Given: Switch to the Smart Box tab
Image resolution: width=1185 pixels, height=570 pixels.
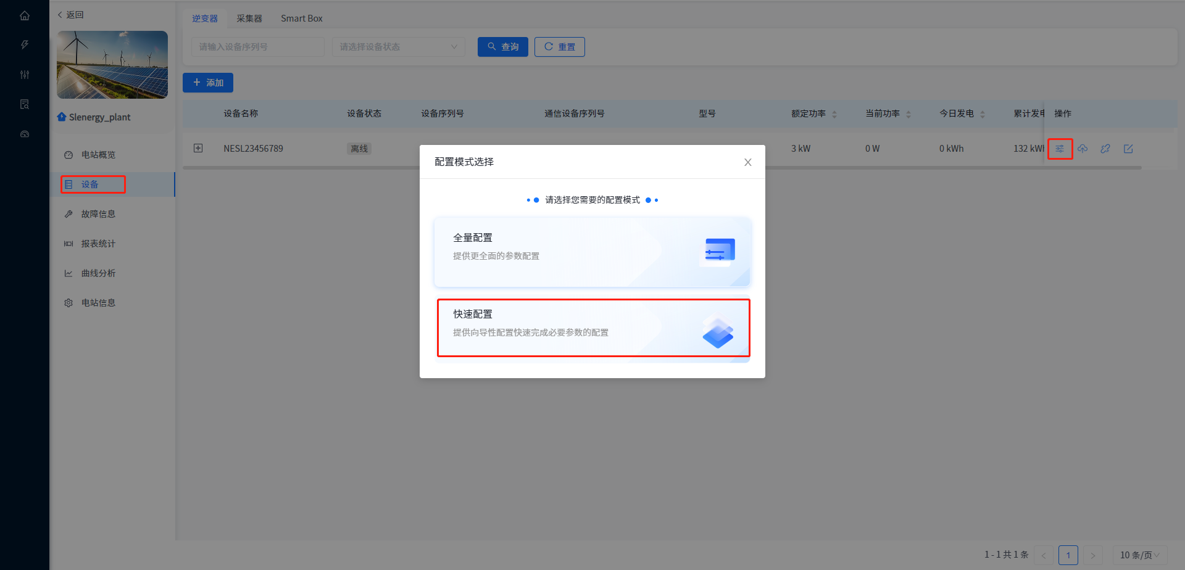Looking at the screenshot, I should tap(301, 19).
